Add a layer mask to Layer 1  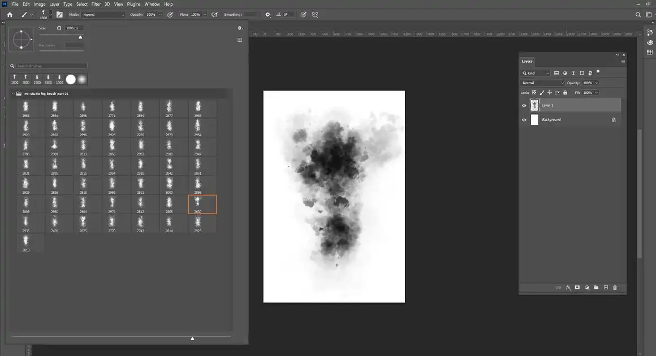[x=577, y=288]
